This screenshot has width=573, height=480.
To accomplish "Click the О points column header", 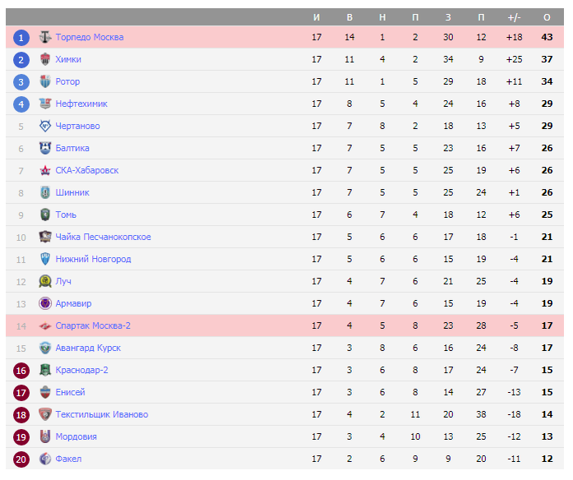I will [547, 17].
